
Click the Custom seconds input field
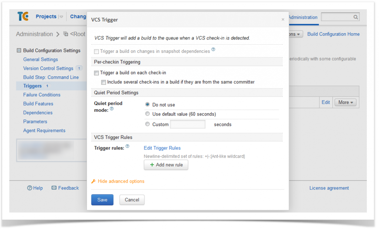(x=188, y=124)
